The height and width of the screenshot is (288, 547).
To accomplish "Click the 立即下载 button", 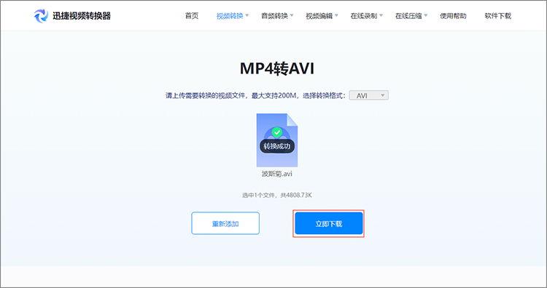I will point(329,223).
